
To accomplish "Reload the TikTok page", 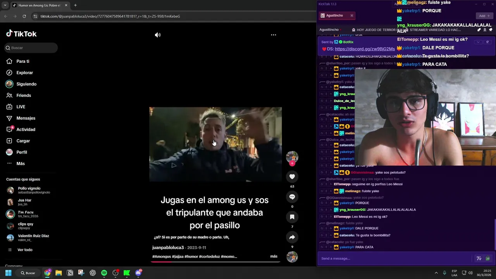I will [24, 16].
